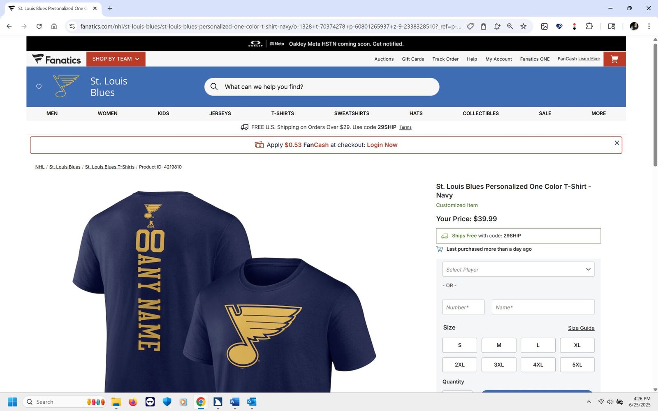Viewport: 658px width, 411px height.
Task: Click the search magnifier icon in search box
Action: [x=214, y=87]
